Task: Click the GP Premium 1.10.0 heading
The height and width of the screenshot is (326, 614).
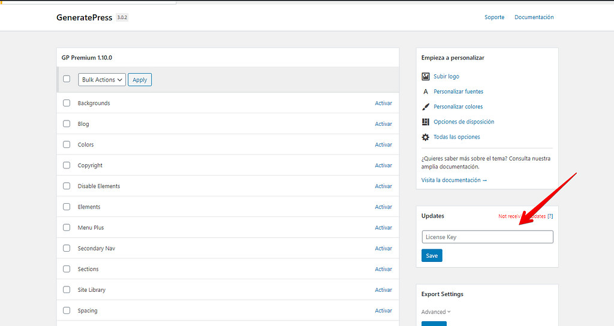Action: coord(86,58)
